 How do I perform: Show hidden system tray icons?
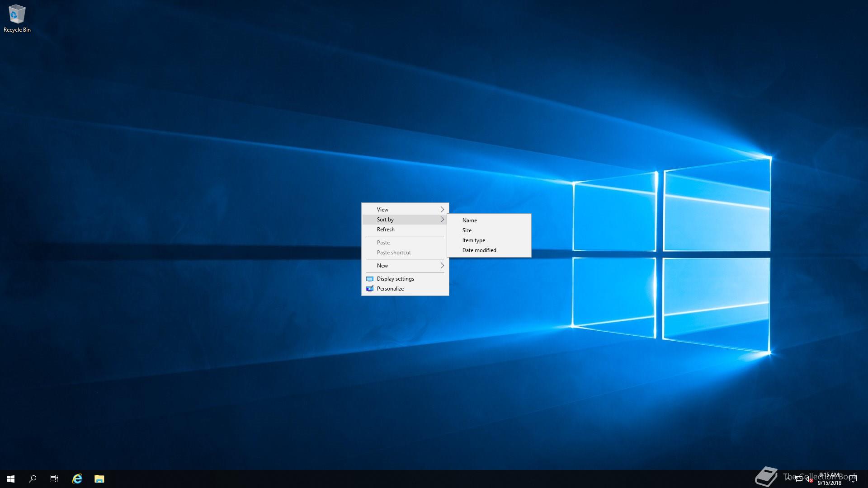(788, 479)
